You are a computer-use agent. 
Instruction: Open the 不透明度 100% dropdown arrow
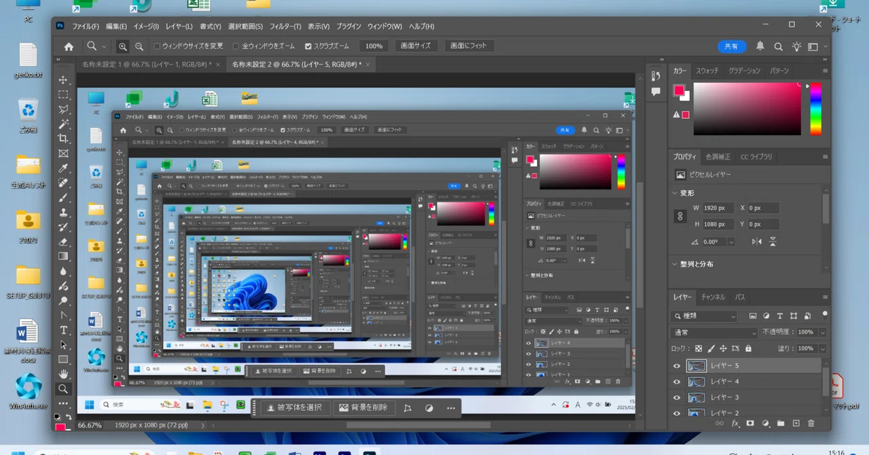click(x=823, y=333)
